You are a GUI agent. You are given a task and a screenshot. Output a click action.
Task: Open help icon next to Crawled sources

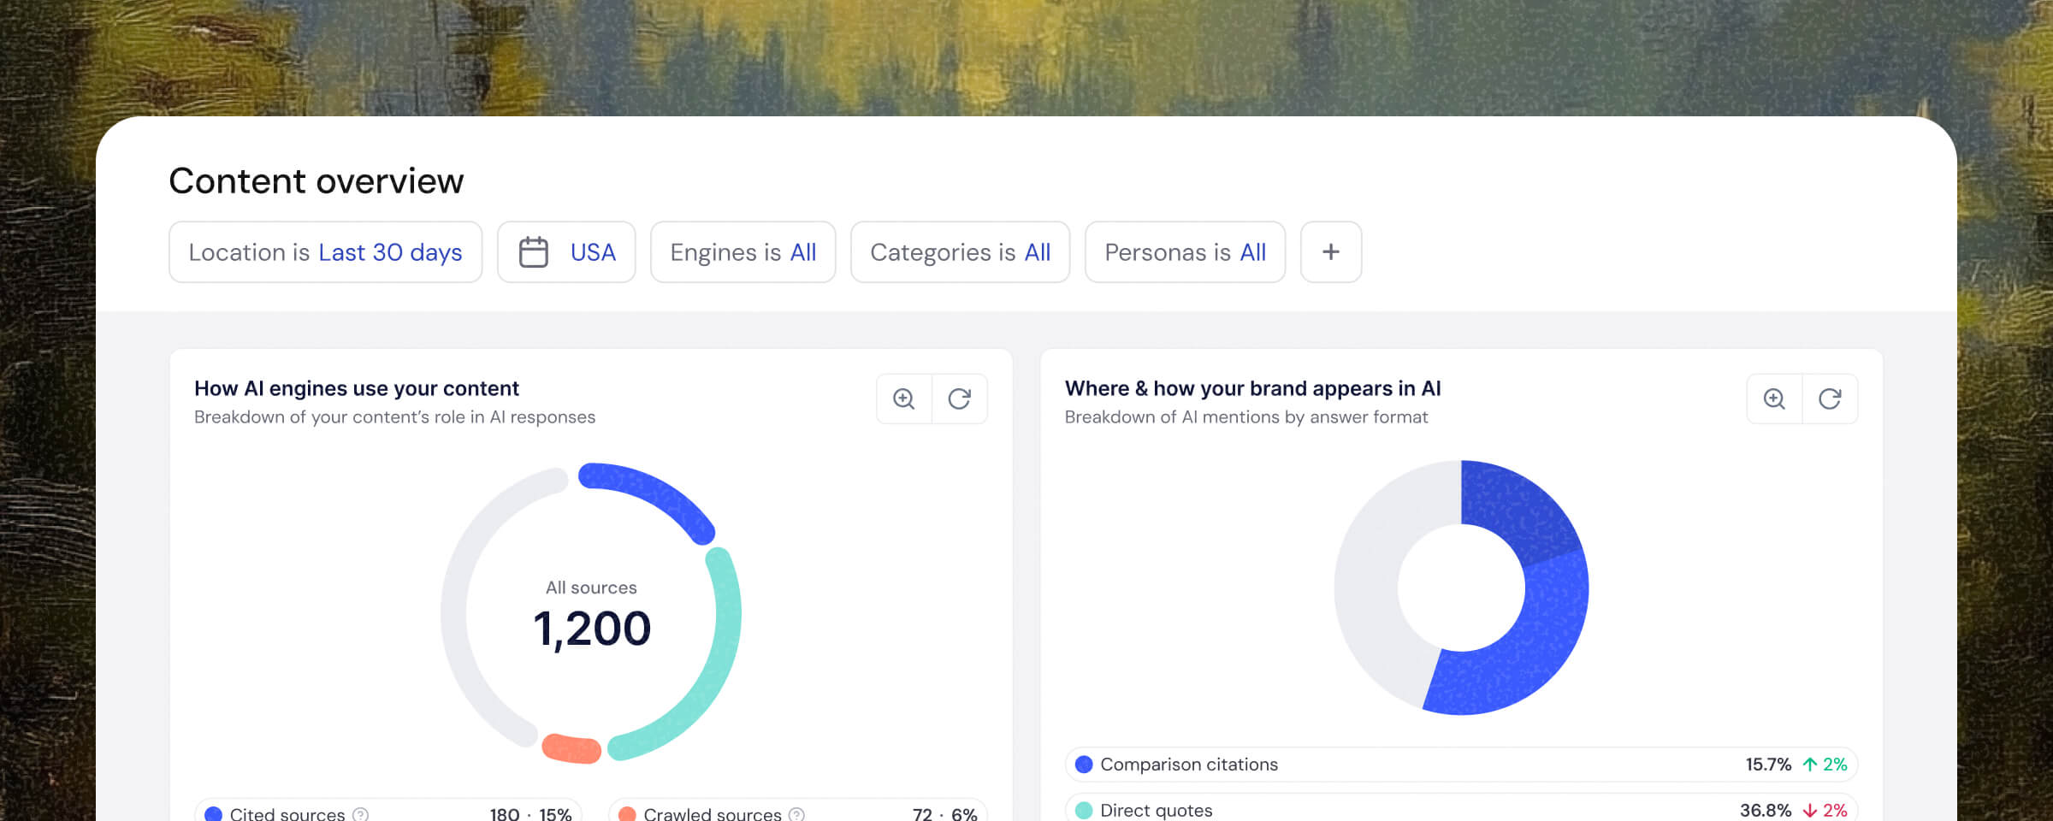(796, 814)
